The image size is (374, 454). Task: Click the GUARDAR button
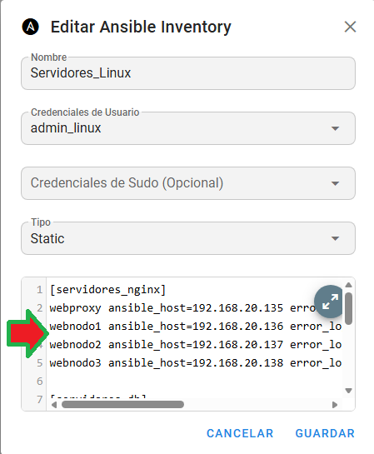click(325, 433)
